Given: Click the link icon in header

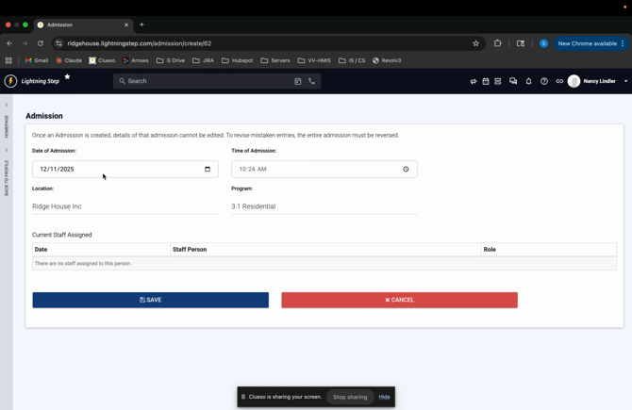Looking at the screenshot, I should (559, 81).
